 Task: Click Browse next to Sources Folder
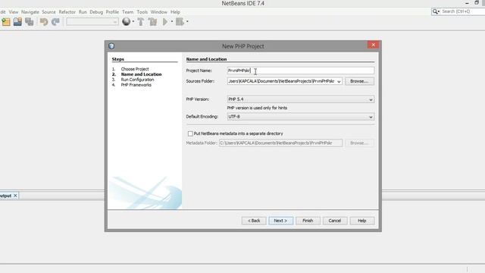point(359,81)
